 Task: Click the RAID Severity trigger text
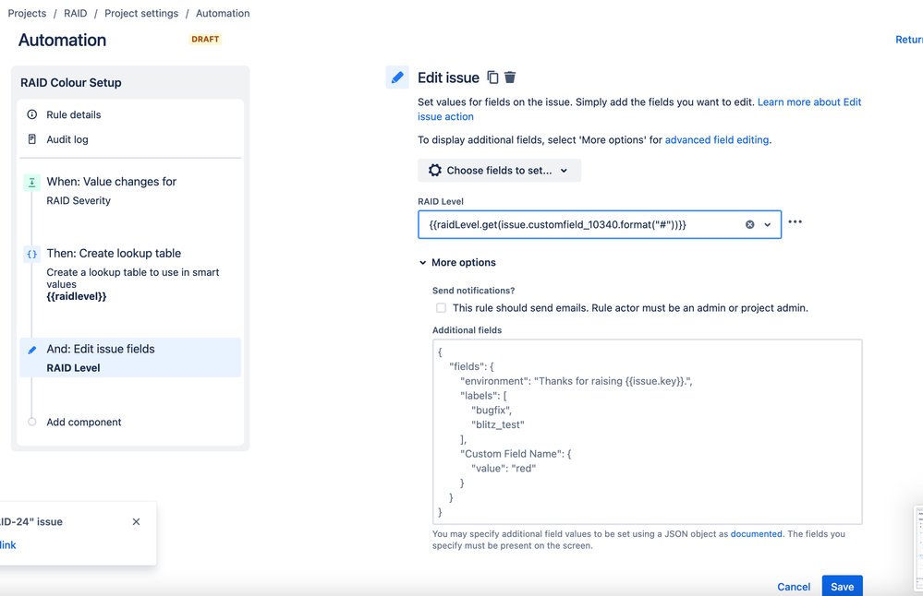[79, 200]
